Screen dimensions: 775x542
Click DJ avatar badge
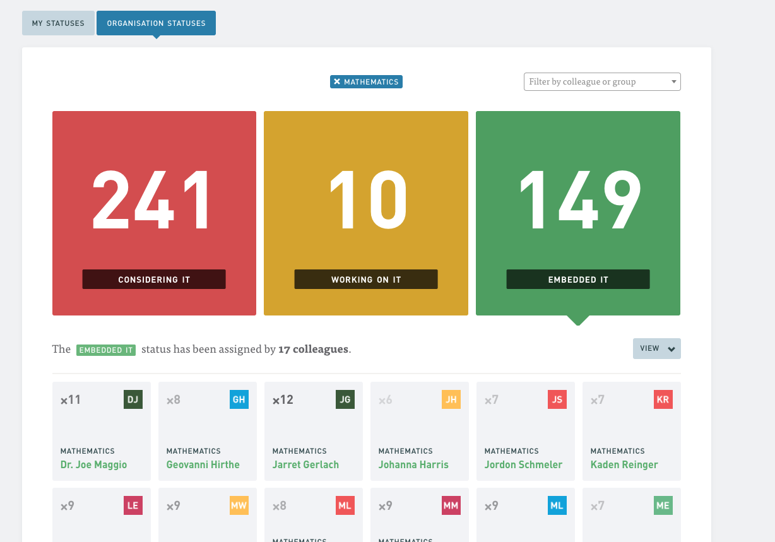coord(133,399)
